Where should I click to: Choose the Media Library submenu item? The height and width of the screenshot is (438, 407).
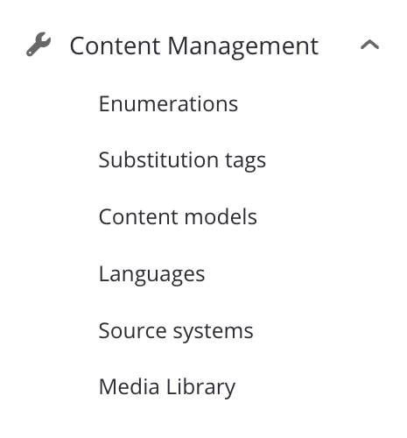pyautogui.click(x=167, y=387)
